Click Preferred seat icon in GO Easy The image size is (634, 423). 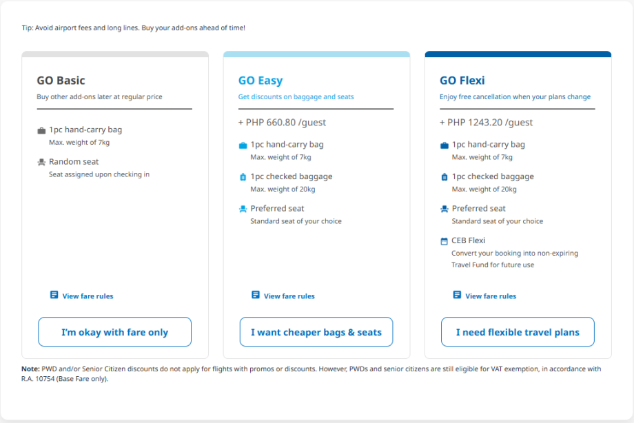[243, 209]
